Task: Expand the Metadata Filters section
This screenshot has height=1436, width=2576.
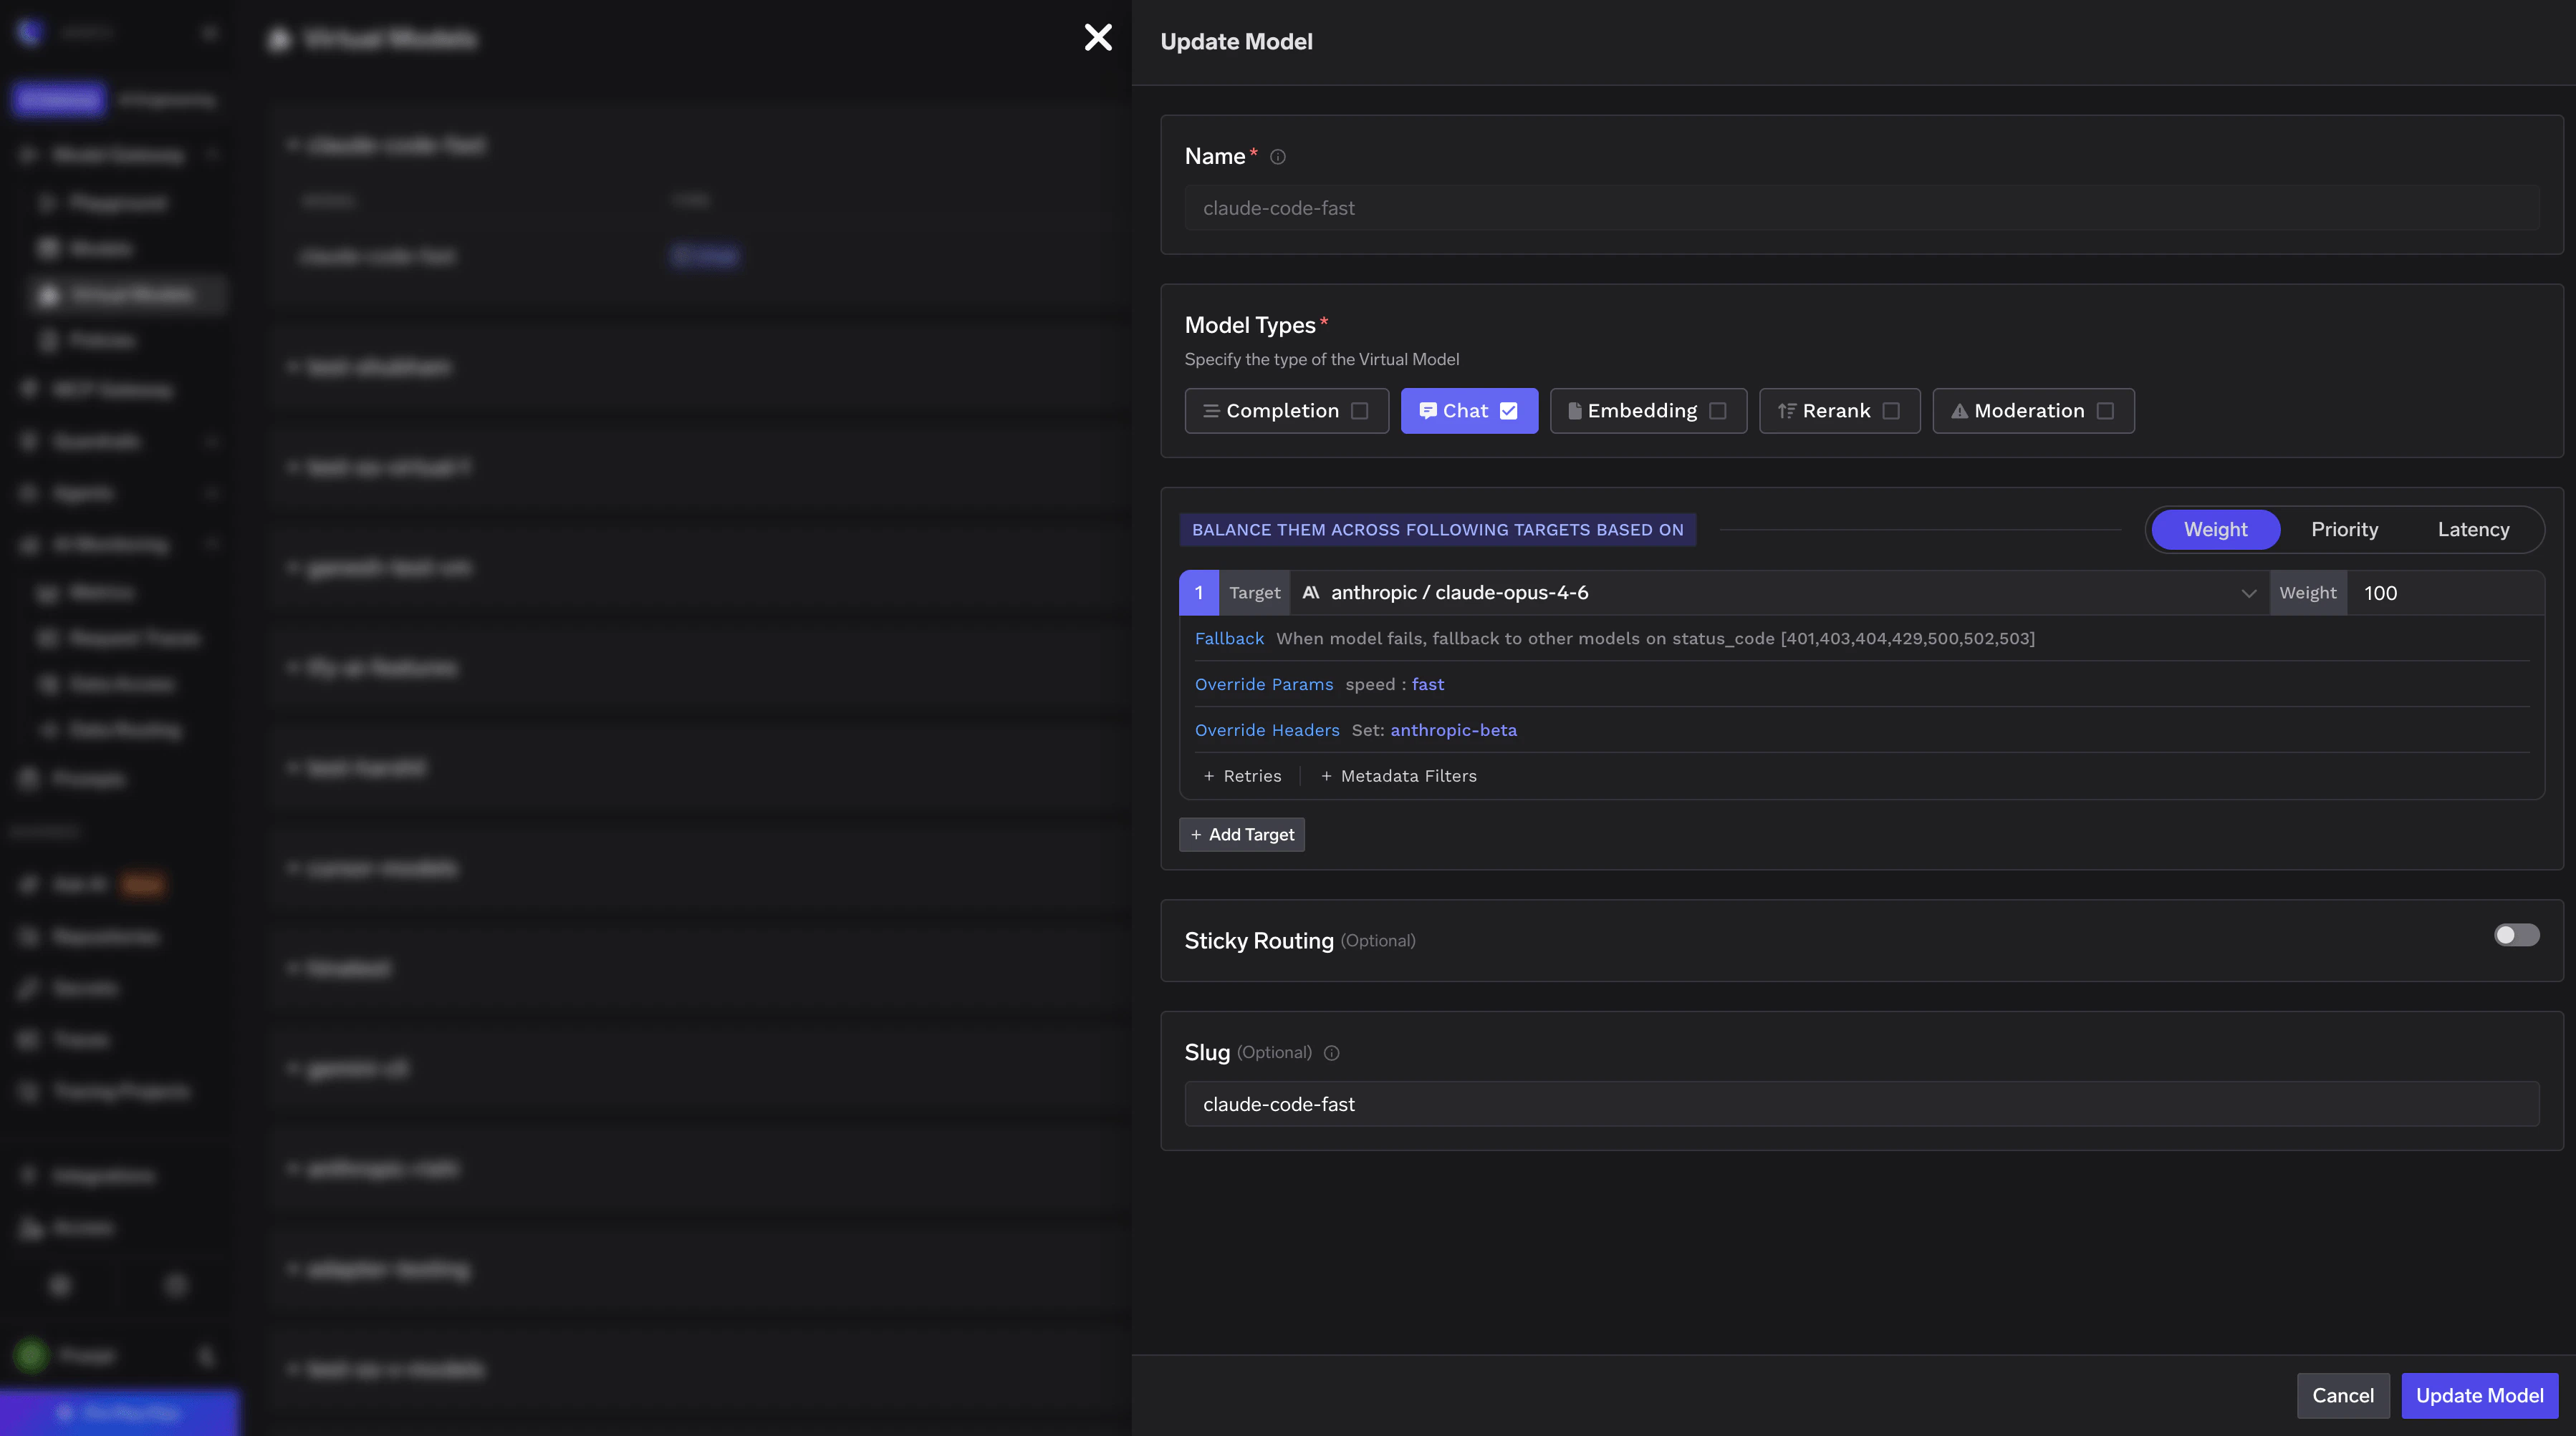Action: click(1398, 775)
